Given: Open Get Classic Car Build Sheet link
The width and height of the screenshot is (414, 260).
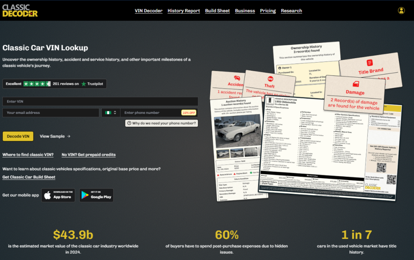Looking at the screenshot, I should [x=29, y=177].
